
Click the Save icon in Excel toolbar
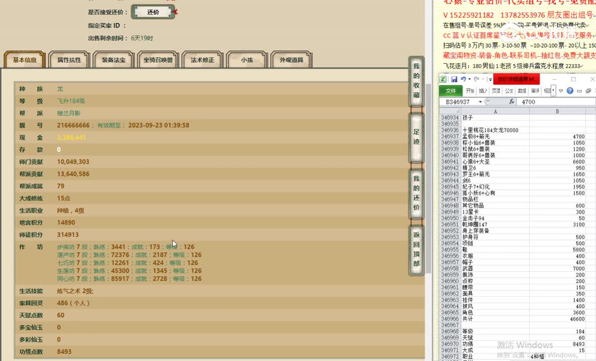[455, 79]
